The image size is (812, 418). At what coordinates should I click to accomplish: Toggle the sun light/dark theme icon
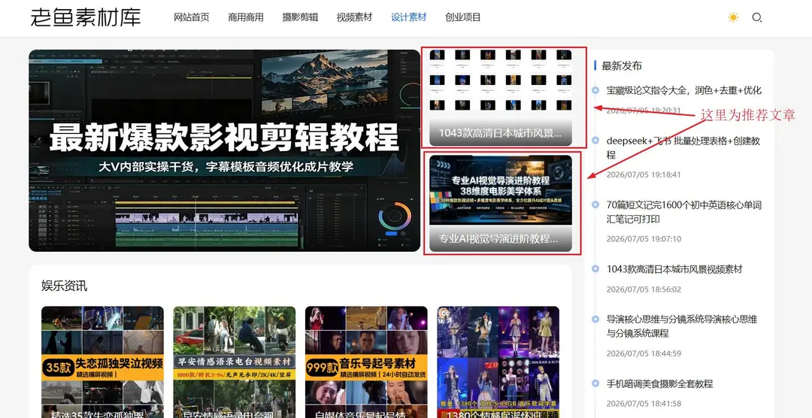tap(733, 17)
